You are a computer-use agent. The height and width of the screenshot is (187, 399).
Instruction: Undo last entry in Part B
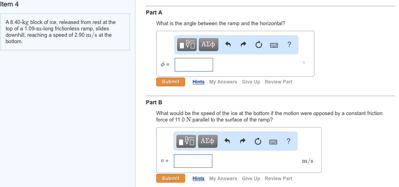(228, 141)
